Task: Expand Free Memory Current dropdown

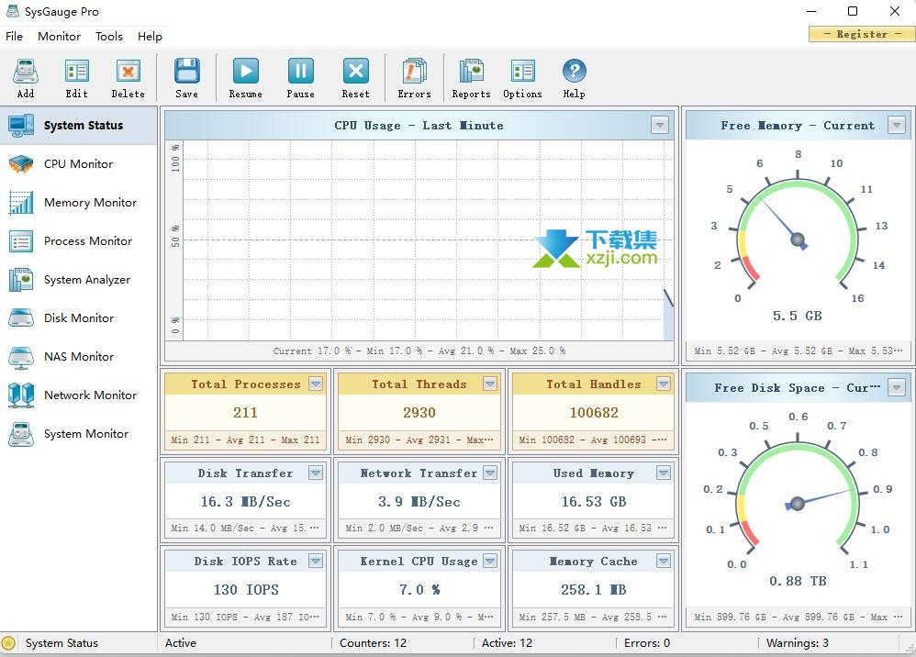Action: [897, 125]
